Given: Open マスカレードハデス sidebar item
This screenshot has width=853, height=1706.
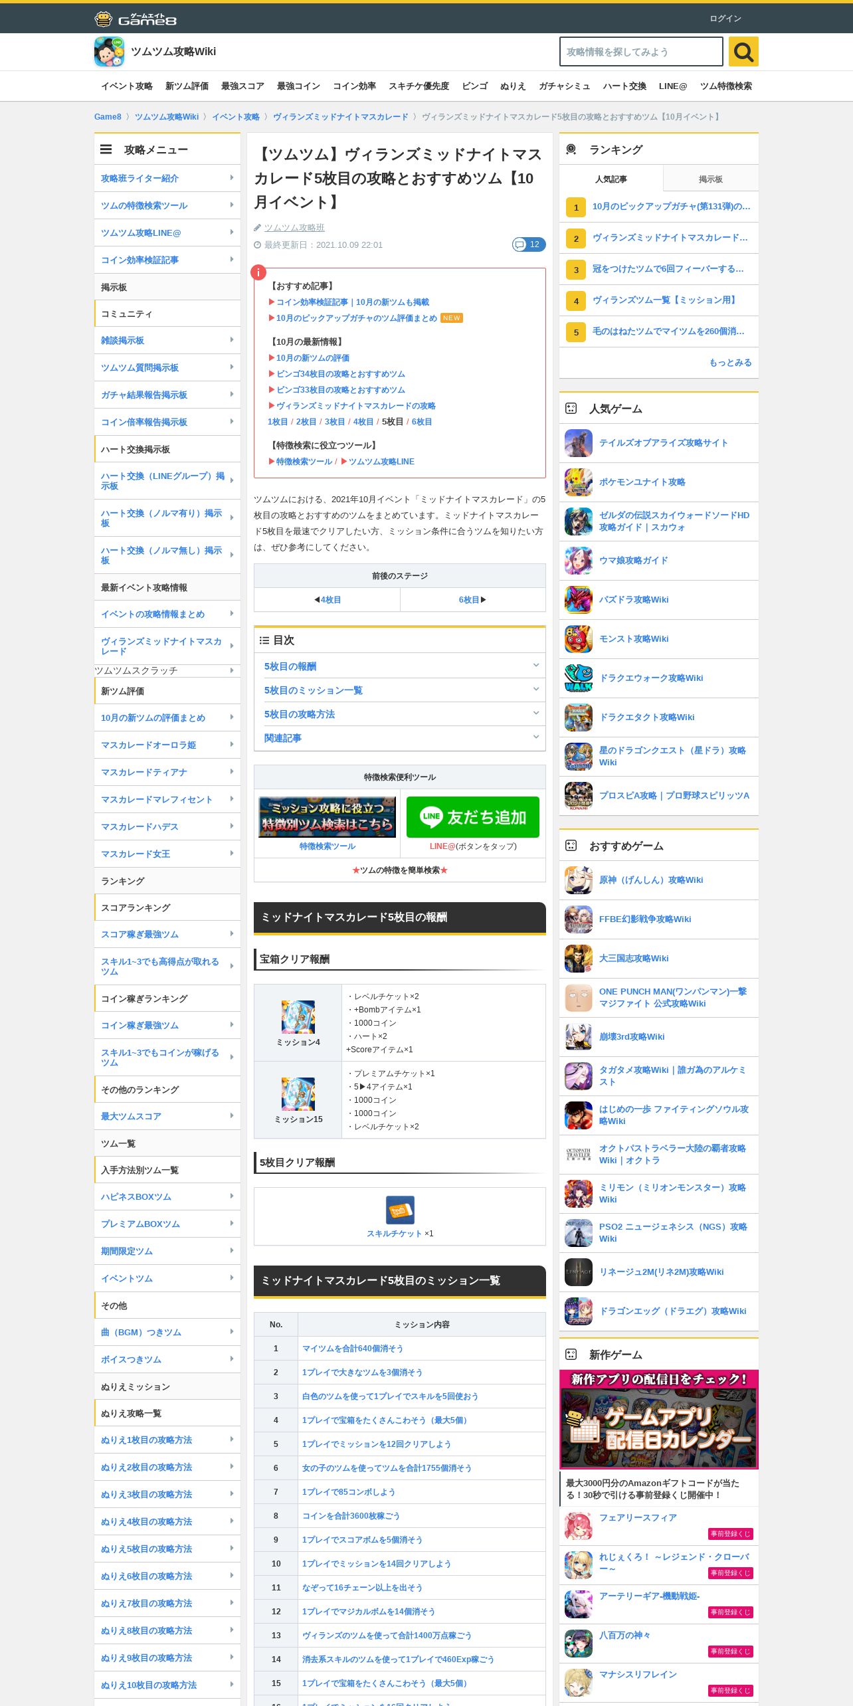Looking at the screenshot, I should pyautogui.click(x=167, y=826).
